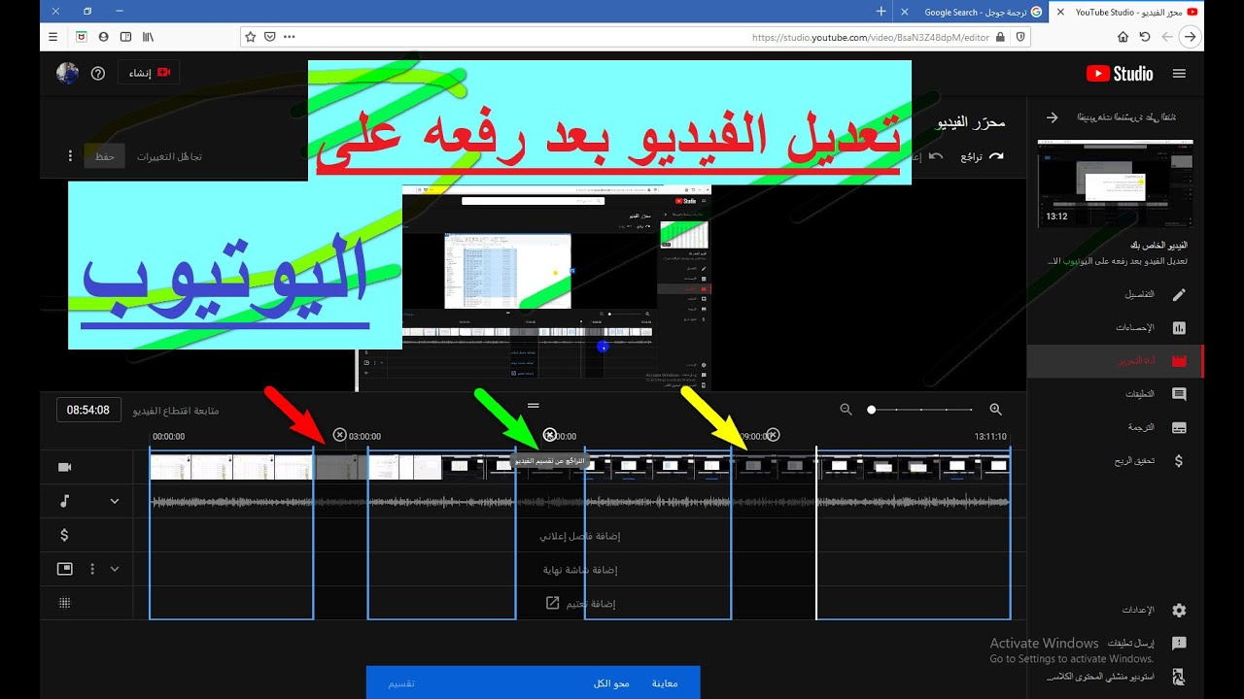Viewport: 1244px width, 699px height.
Task: Click the timeline zoom-out magnifier
Action: pos(846,410)
